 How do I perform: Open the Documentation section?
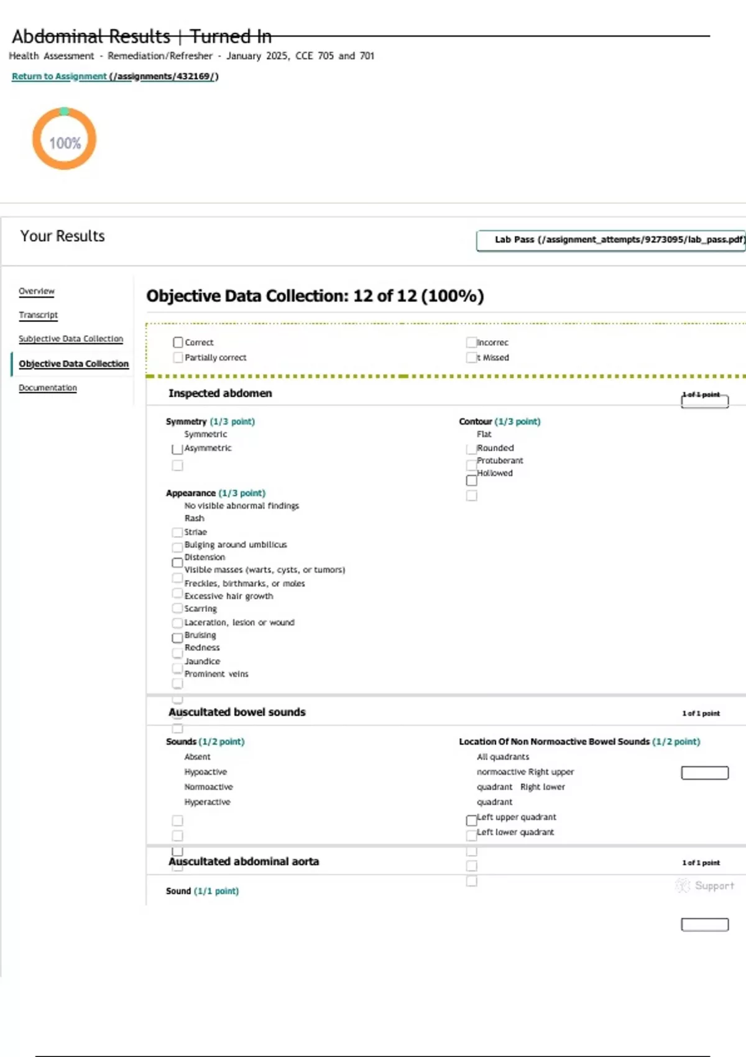[48, 388]
